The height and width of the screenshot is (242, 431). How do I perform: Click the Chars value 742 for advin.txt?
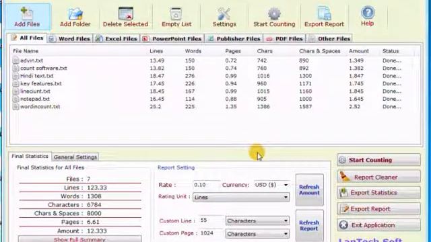point(262,61)
